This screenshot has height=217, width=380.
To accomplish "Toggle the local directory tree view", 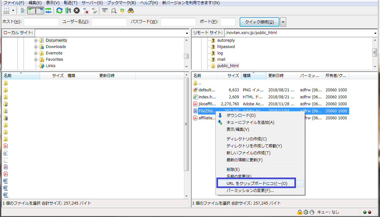I will click(31, 10).
